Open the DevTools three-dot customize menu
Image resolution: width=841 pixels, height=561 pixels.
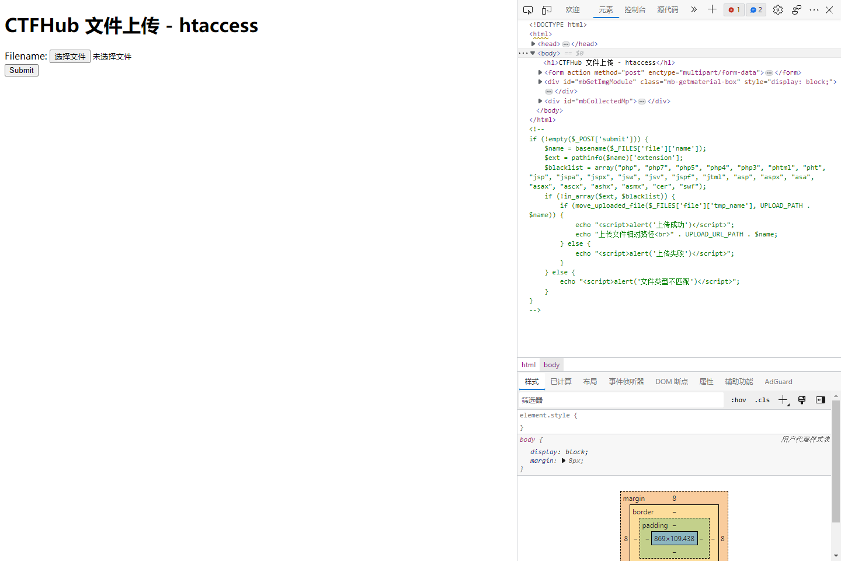(814, 10)
